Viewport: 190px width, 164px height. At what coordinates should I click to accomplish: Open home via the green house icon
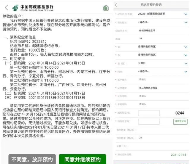click(106, 8)
